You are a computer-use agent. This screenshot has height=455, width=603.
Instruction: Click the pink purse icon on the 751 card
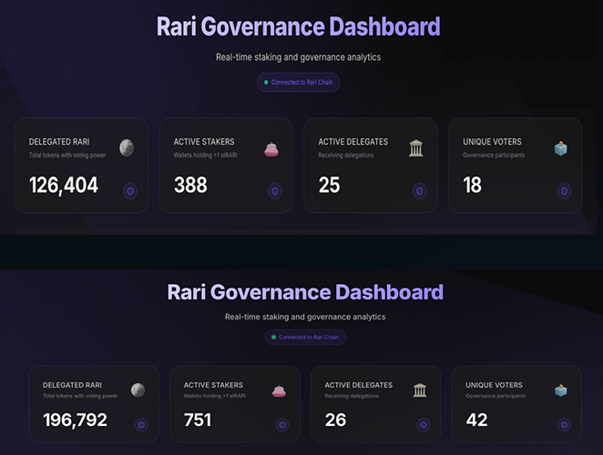(279, 391)
